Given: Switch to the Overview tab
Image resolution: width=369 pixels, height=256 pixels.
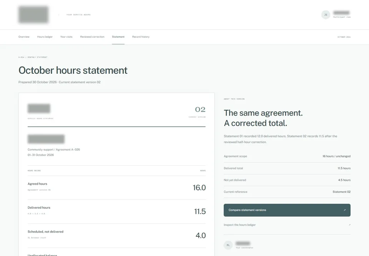Looking at the screenshot, I should (x=24, y=37).
